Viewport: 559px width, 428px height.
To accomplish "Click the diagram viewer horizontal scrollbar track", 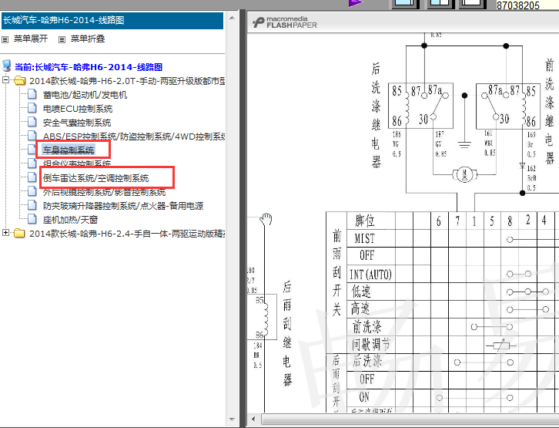I will pyautogui.click(x=410, y=419).
